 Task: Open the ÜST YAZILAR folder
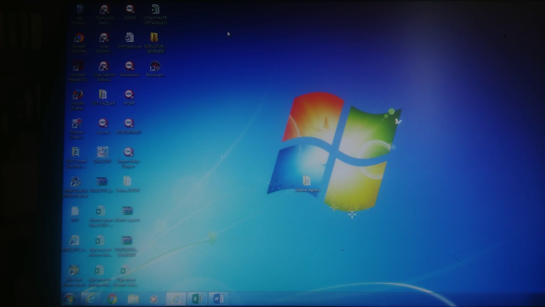(x=103, y=97)
